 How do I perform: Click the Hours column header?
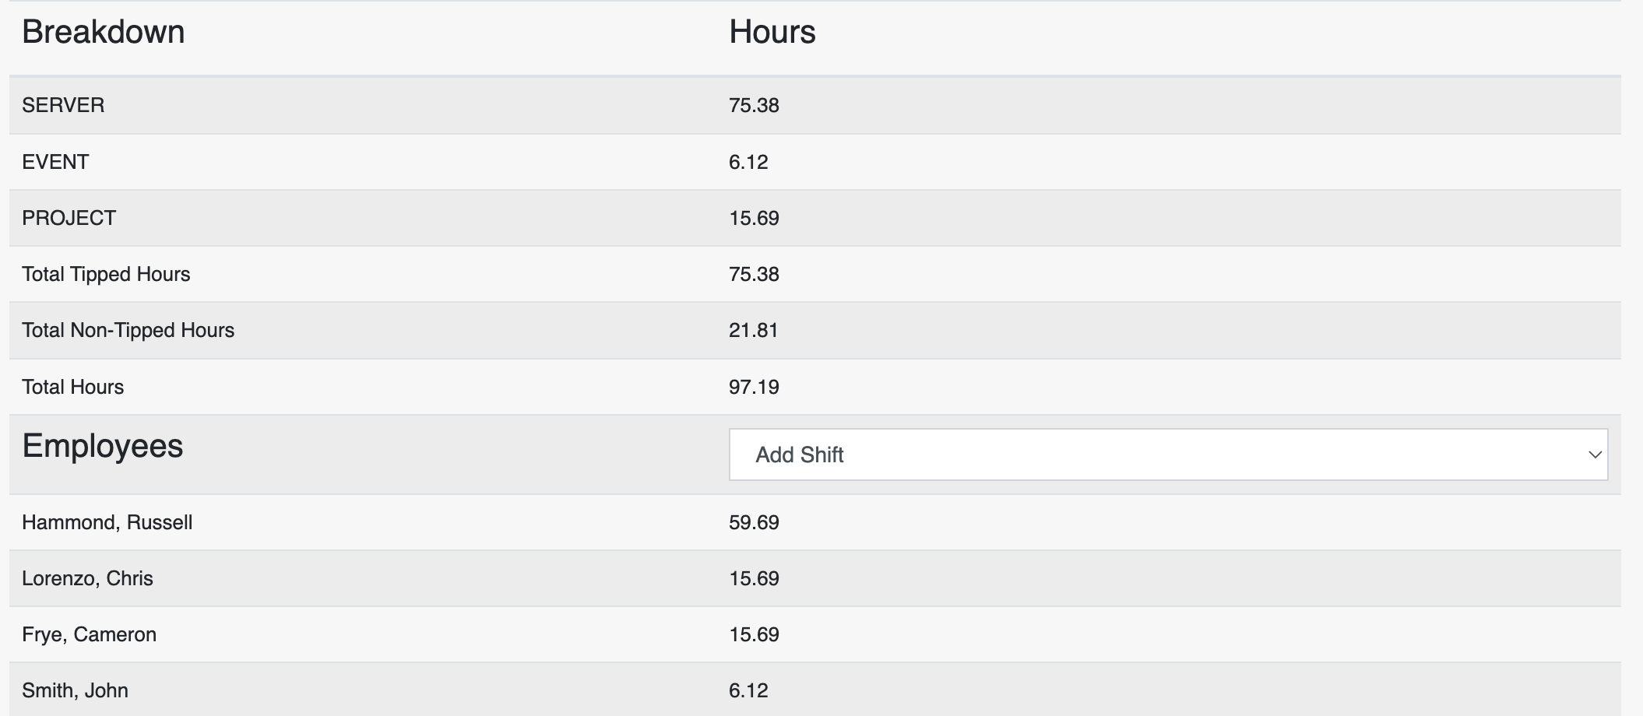[772, 32]
